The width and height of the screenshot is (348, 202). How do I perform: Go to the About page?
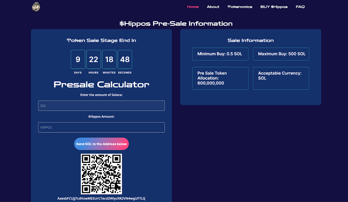tap(213, 7)
